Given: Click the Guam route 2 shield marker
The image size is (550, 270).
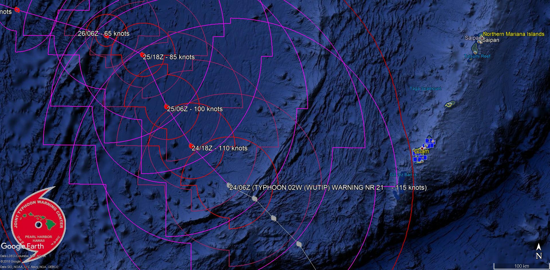Looking at the screenshot, I should (x=417, y=159).
